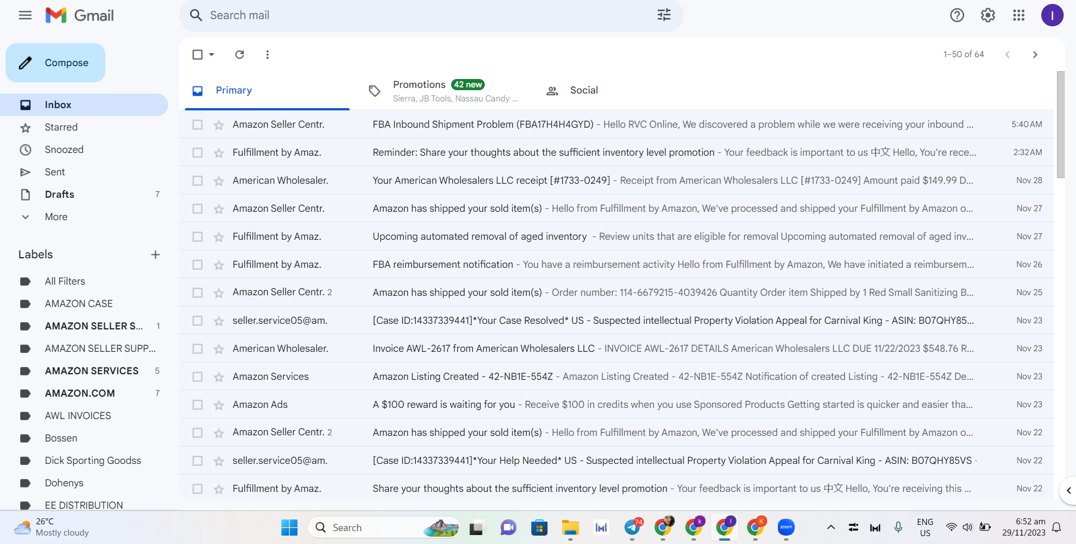Check the Amazon Ads $100 reward email
The width and height of the screenshot is (1076, 544).
click(197, 404)
